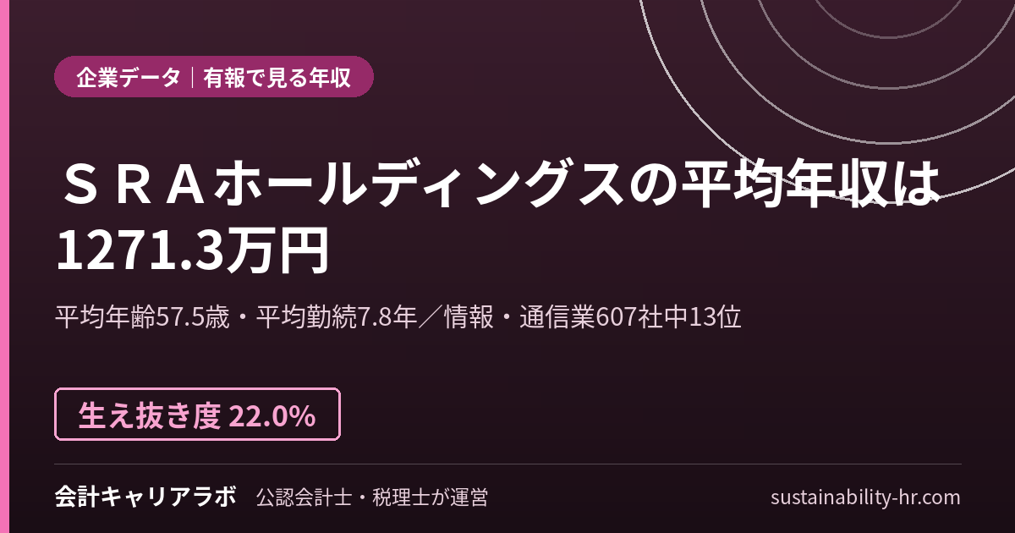1015x533 pixels.
Task: Click the 生え抜き度 22.0% badge
Action: 198,415
